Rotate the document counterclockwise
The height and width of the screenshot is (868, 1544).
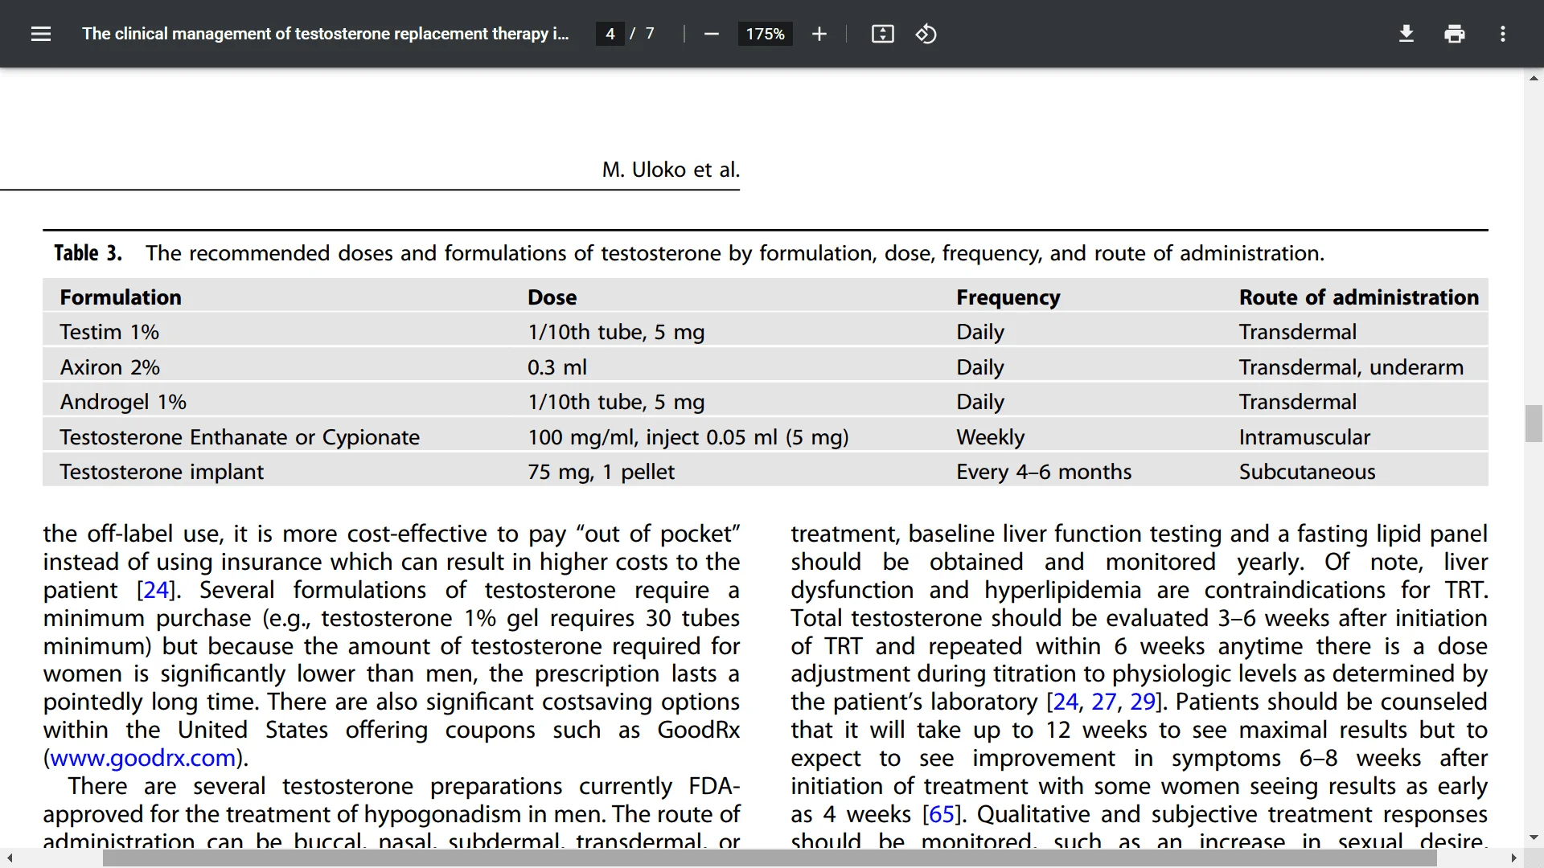(x=926, y=34)
